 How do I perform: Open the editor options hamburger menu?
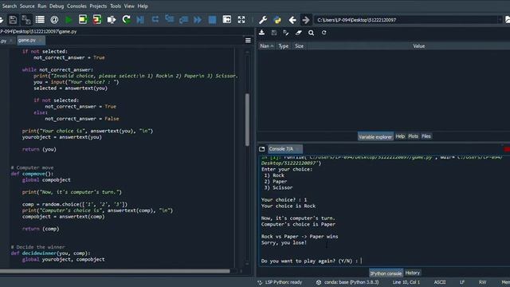click(248, 41)
